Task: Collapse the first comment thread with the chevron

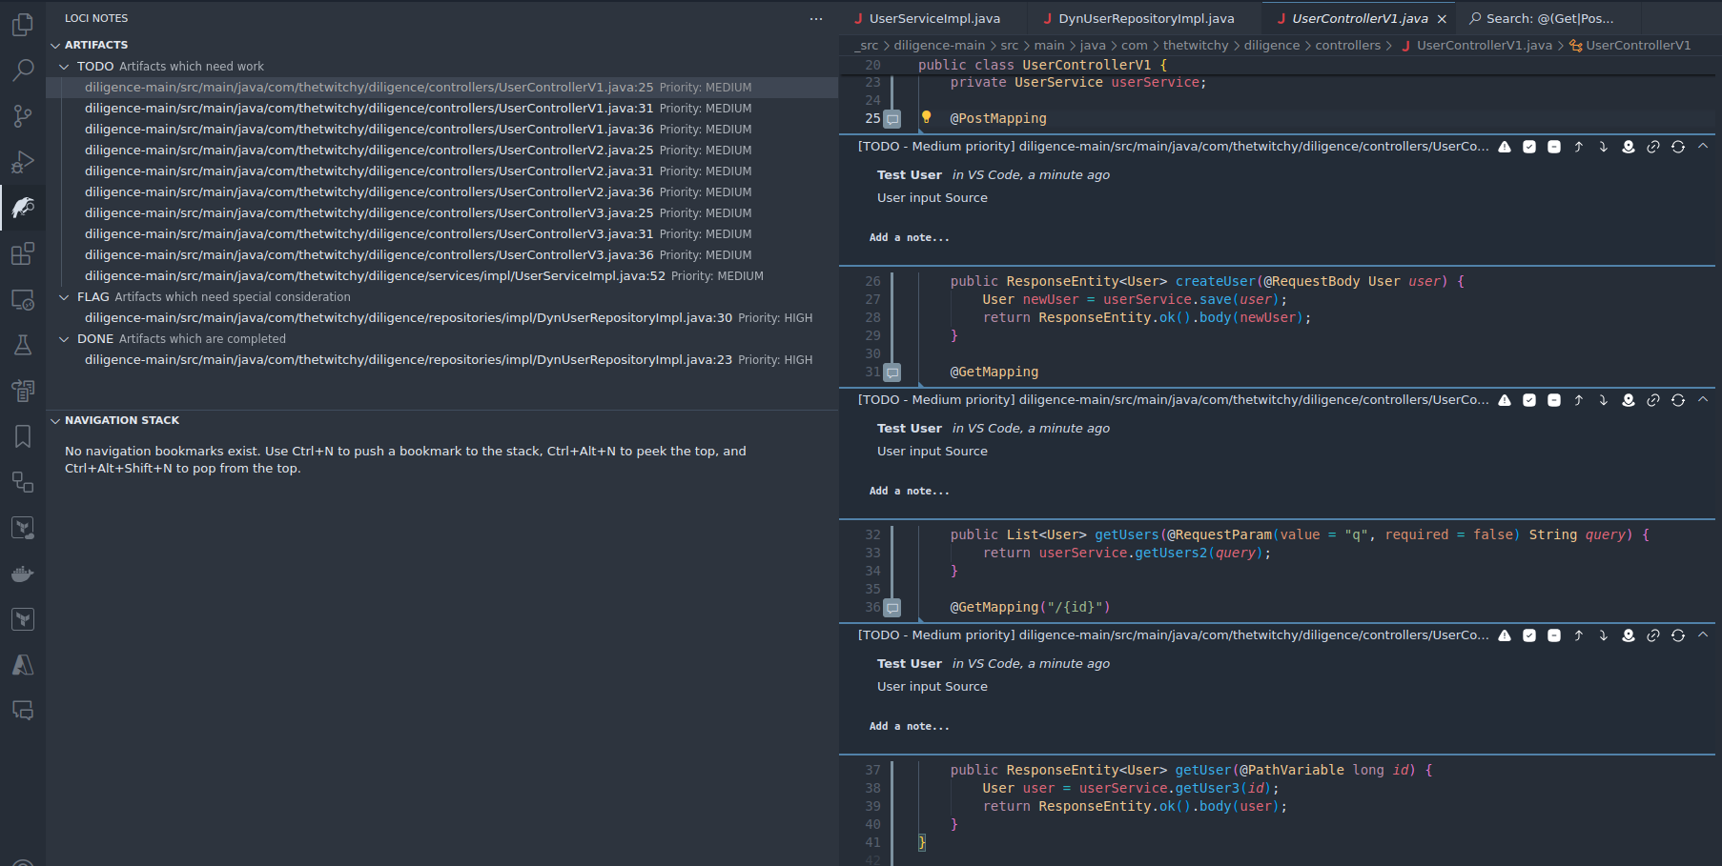Action: 1703,147
